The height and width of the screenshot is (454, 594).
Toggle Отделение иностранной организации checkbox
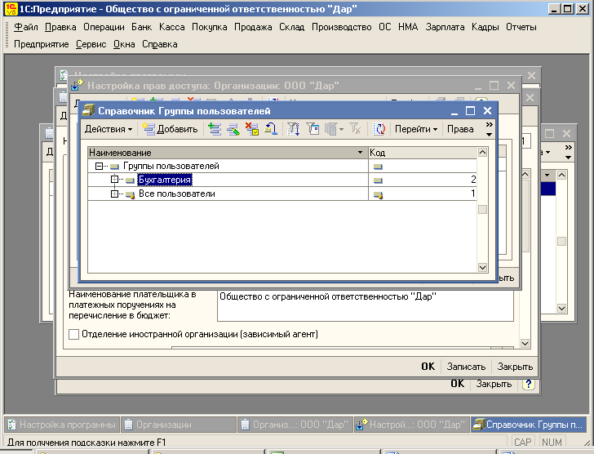pyautogui.click(x=74, y=334)
